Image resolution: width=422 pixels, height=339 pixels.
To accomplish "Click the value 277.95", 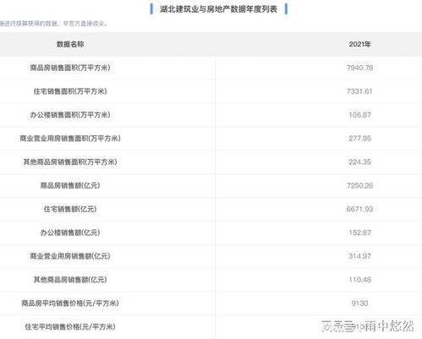I will click(x=359, y=139).
